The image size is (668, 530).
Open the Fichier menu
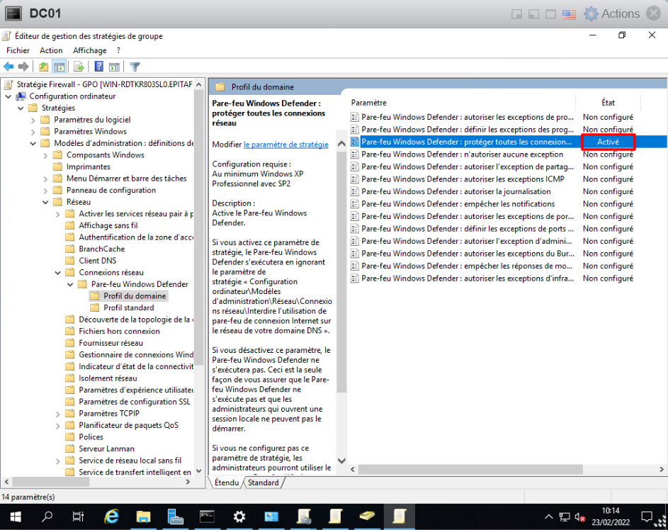(x=18, y=50)
